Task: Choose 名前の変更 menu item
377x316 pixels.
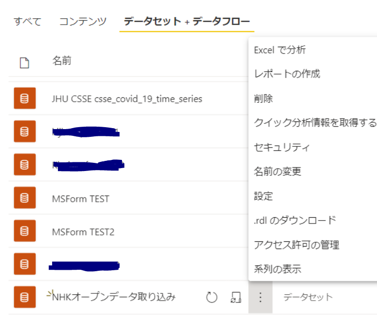Action: point(278,171)
